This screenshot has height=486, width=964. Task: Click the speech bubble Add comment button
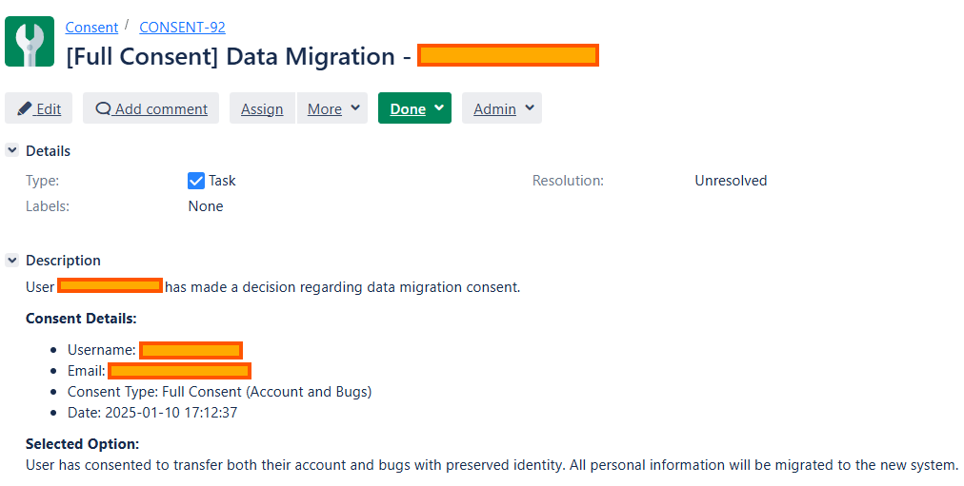151,108
